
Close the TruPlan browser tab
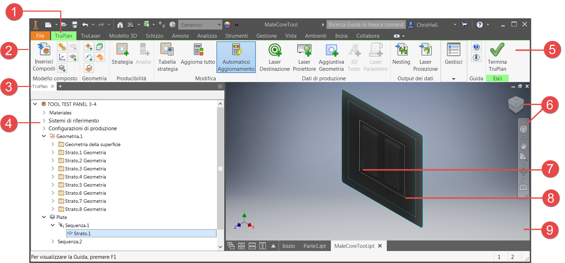coord(52,86)
